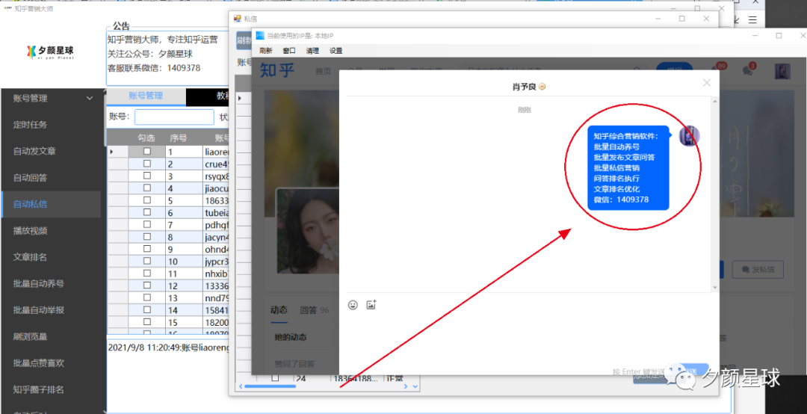This screenshot has height=414, width=807.
Task: Open the Zhihu messages chat bubble icon
Action: point(748,70)
